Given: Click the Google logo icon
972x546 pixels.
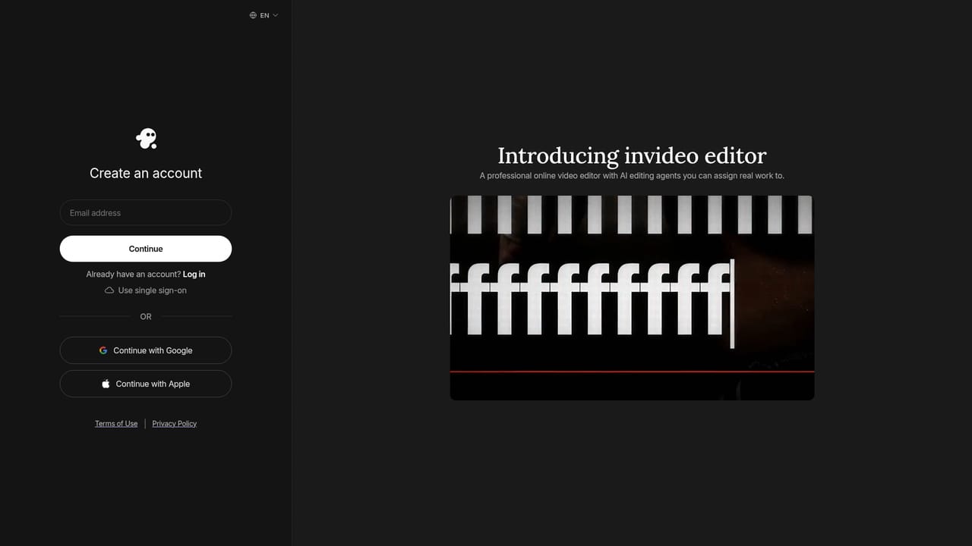Looking at the screenshot, I should click(103, 350).
